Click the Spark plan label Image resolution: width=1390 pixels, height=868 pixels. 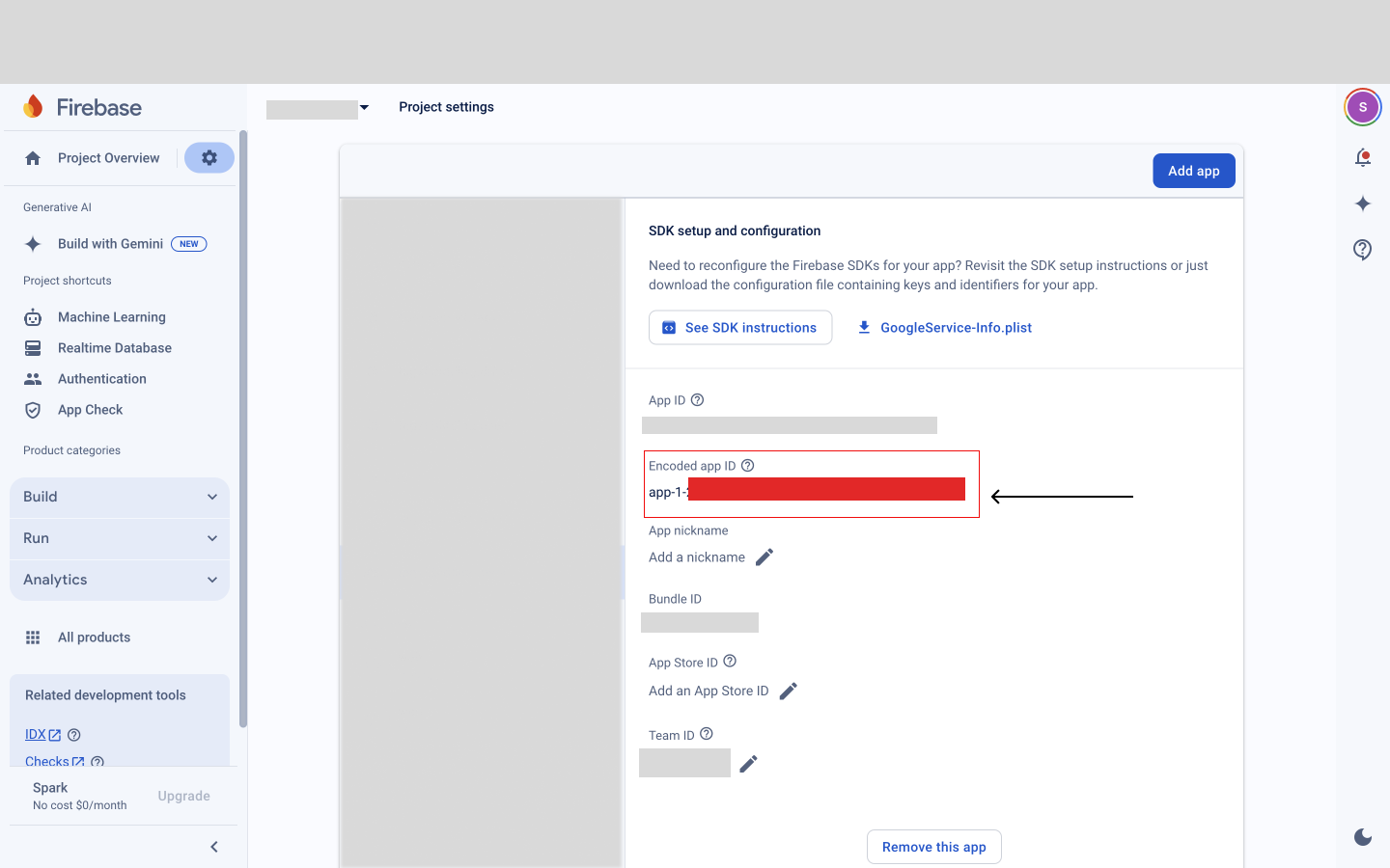coord(50,788)
